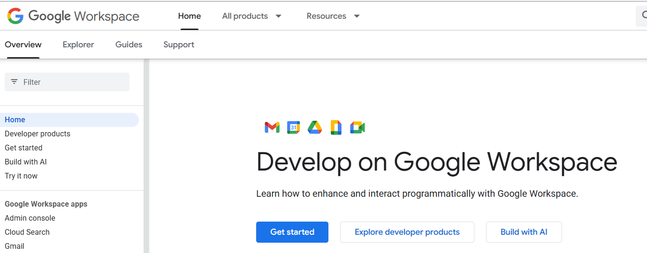Open Developer products in the sidebar
647x253 pixels.
38,134
